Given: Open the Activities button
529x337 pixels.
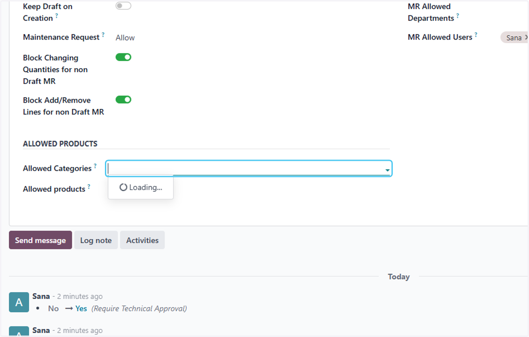Looking at the screenshot, I should click(142, 240).
